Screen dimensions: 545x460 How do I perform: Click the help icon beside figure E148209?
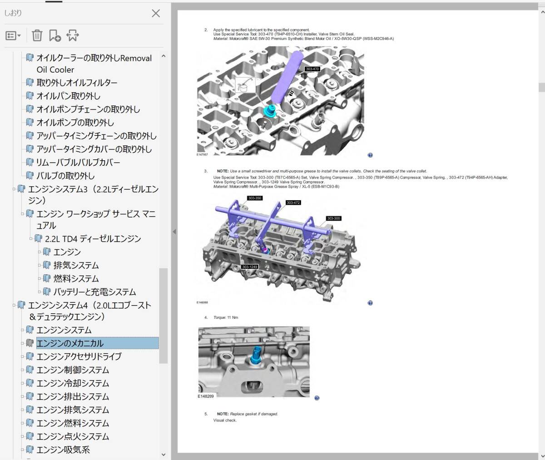coord(317,398)
